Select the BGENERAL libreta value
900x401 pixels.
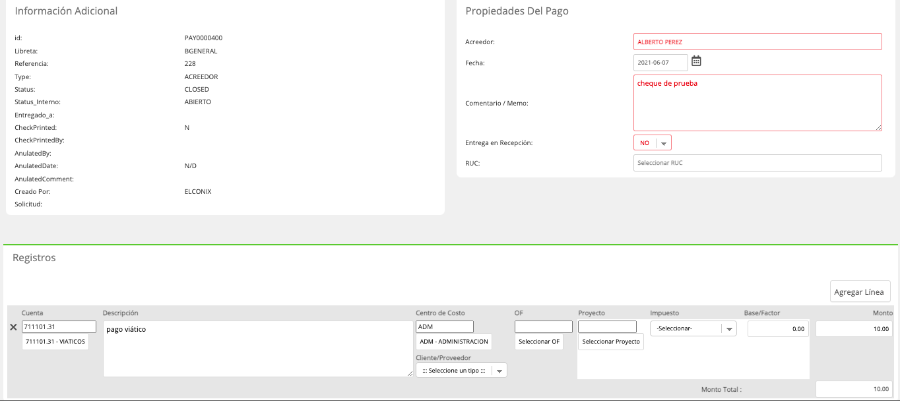pos(201,51)
